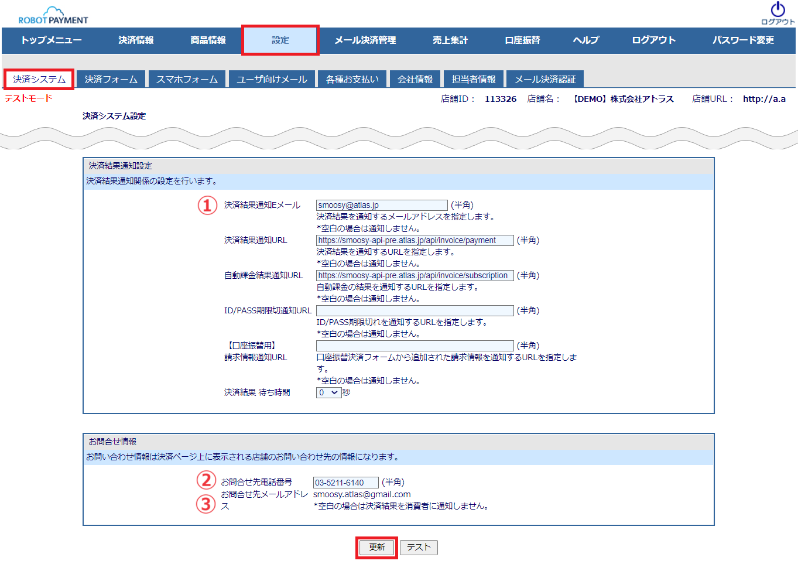Open the 決済結果 待ち時間 seconds dropdown
Image resolution: width=798 pixels, height=564 pixels.
click(x=328, y=392)
